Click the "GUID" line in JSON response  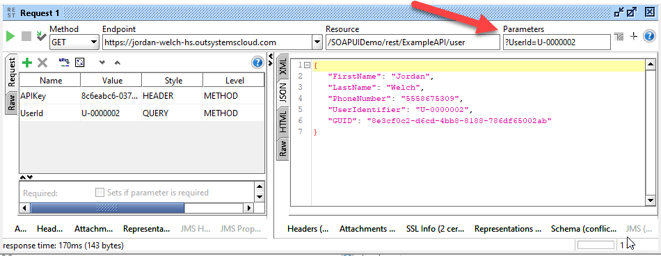click(x=440, y=121)
